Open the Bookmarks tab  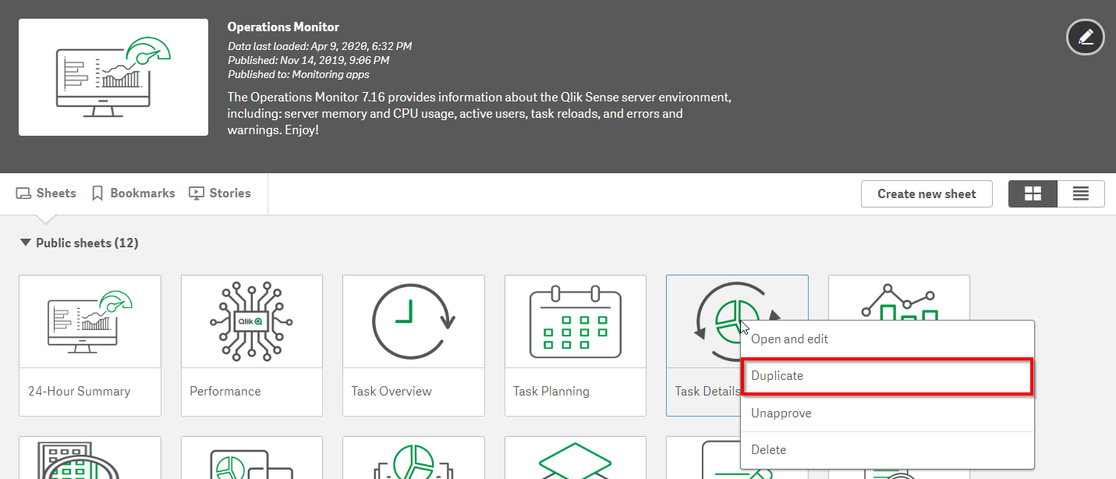click(133, 193)
